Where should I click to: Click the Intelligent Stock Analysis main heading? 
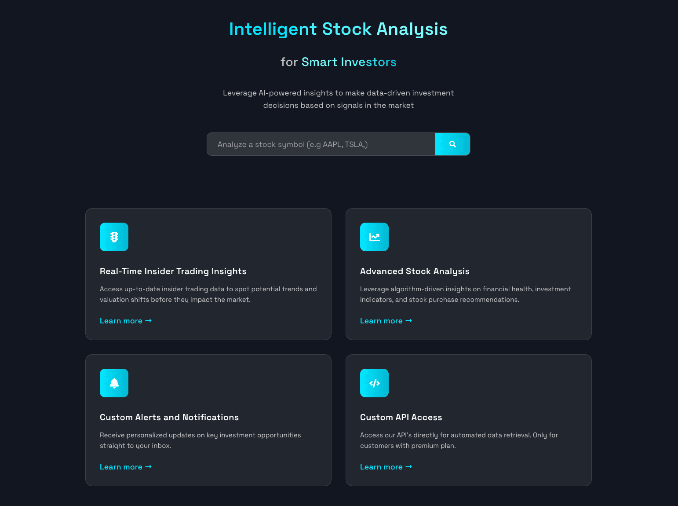338,29
